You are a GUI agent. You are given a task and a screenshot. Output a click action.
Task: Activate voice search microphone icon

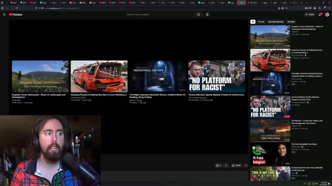[207, 14]
